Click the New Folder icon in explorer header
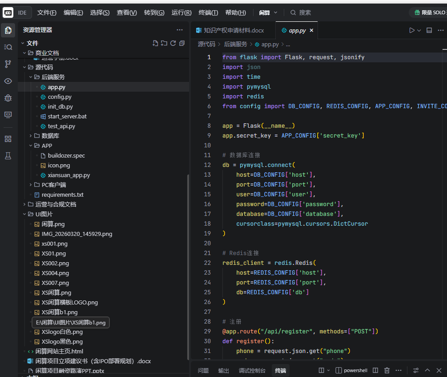Viewport: 447px width, 377px height. tap(164, 43)
